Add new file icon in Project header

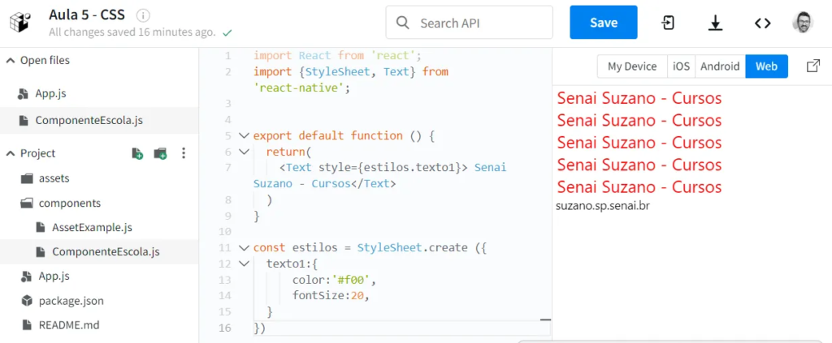tap(137, 153)
